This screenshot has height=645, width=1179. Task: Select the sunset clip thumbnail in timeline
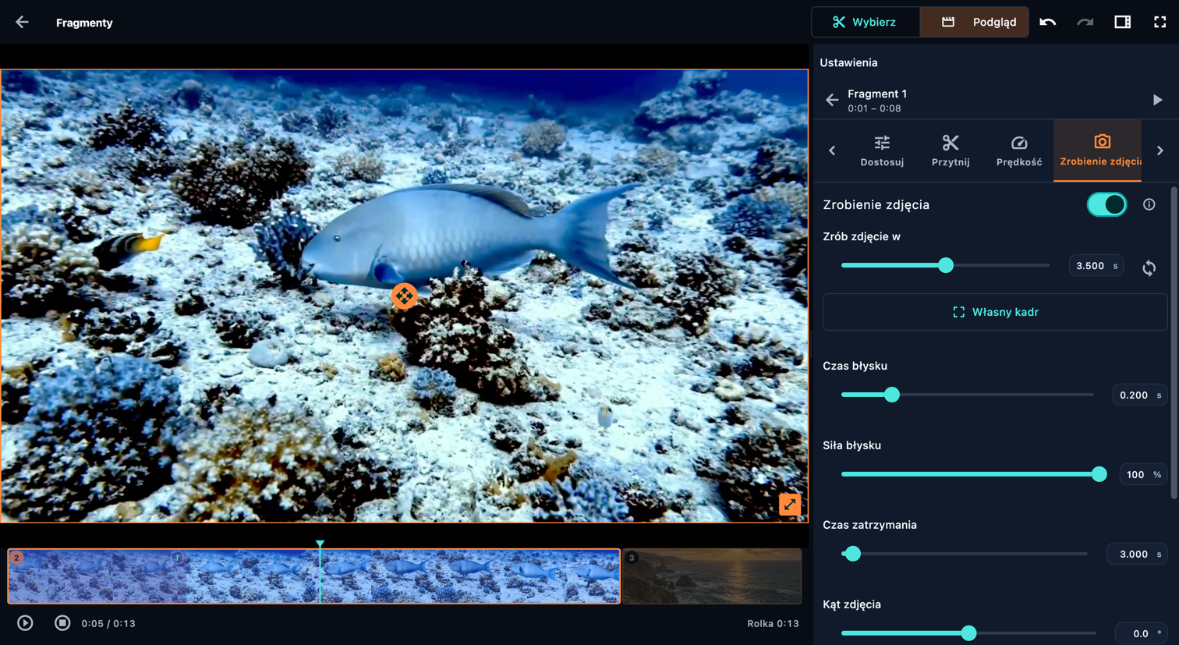coord(712,576)
